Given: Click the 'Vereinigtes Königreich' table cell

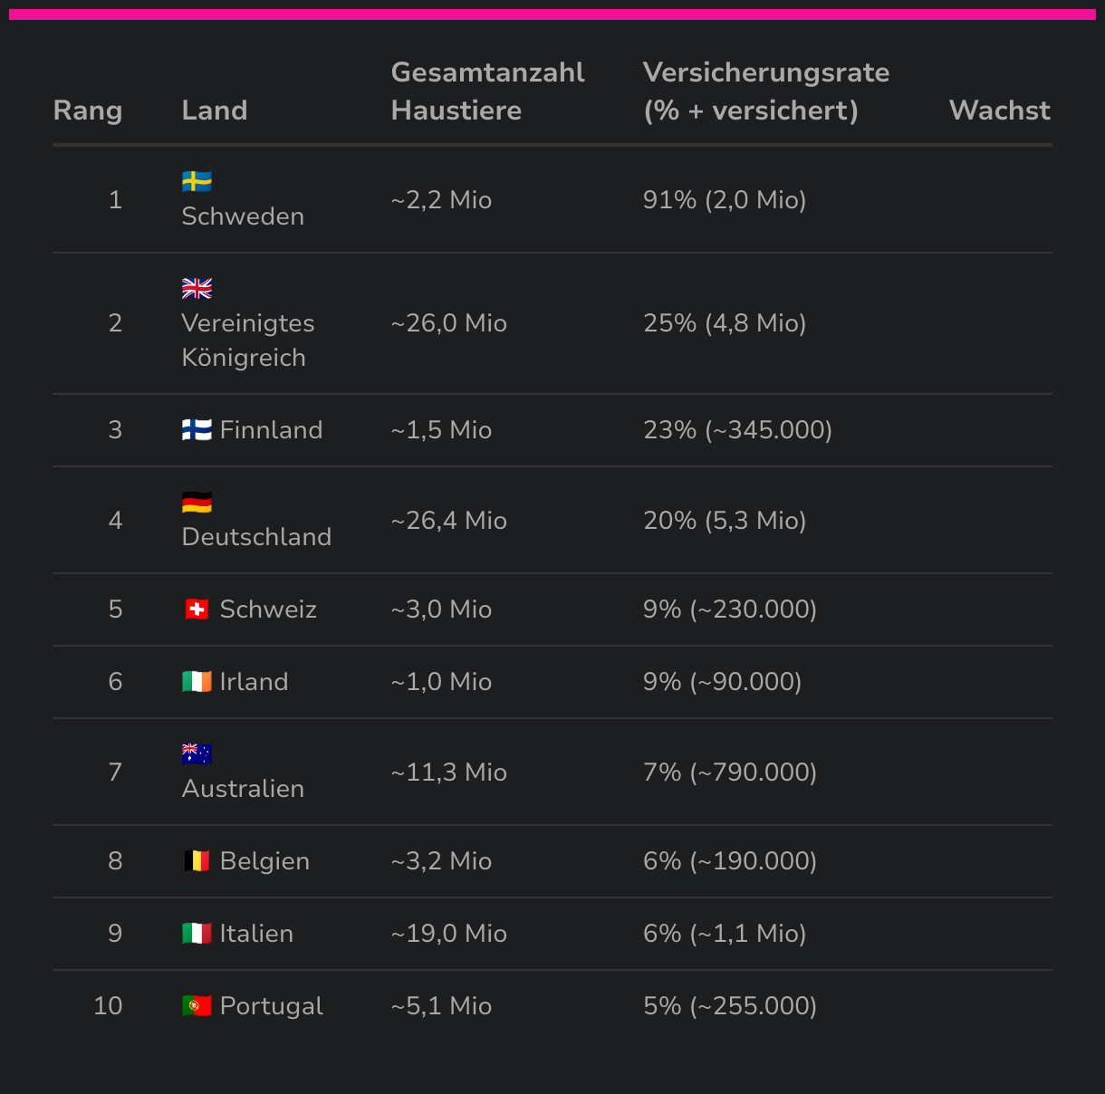Looking at the screenshot, I should pyautogui.click(x=247, y=341).
